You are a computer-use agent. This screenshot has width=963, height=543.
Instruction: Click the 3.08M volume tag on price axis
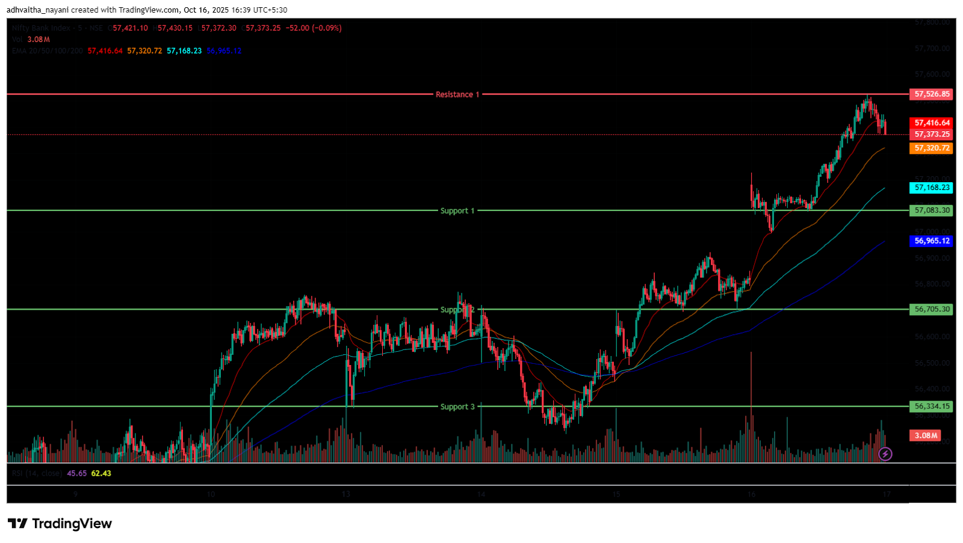click(x=925, y=435)
